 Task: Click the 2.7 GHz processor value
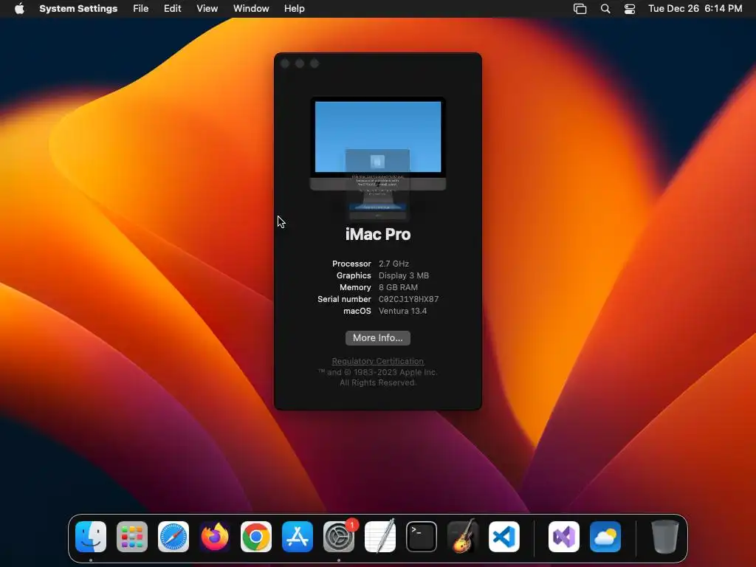(394, 264)
